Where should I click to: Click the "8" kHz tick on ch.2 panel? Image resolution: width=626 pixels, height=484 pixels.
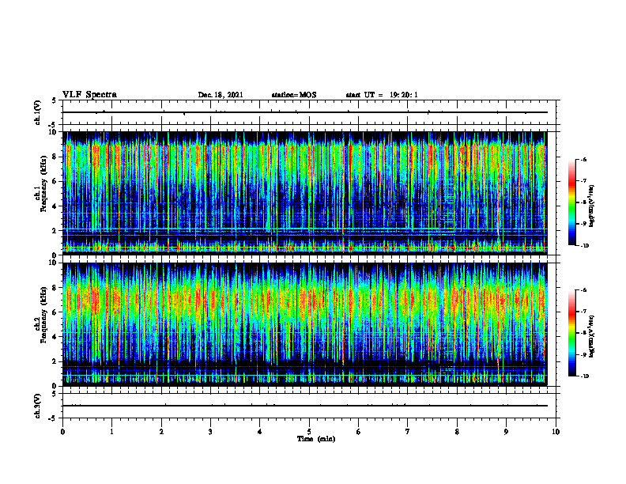pos(55,288)
